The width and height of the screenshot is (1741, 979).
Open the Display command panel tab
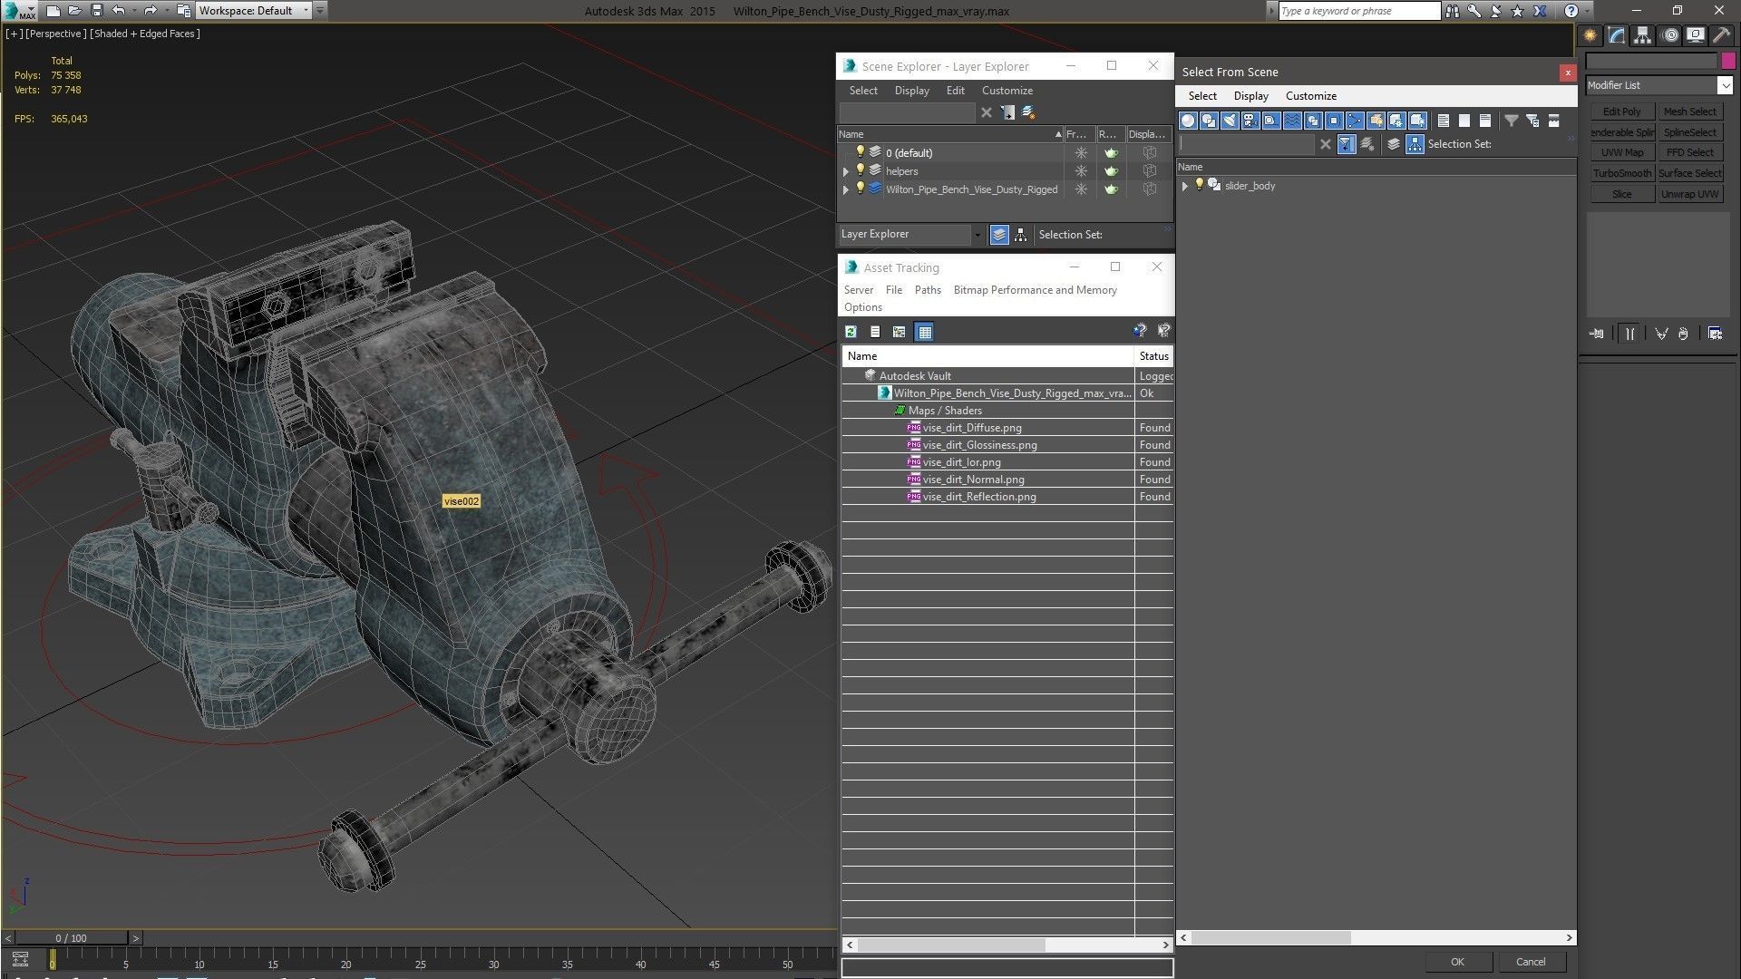click(x=1696, y=35)
